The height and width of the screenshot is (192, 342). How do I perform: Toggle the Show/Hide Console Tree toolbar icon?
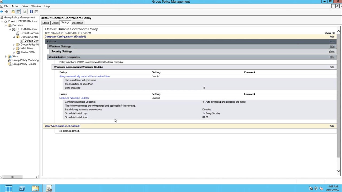coord(18,11)
